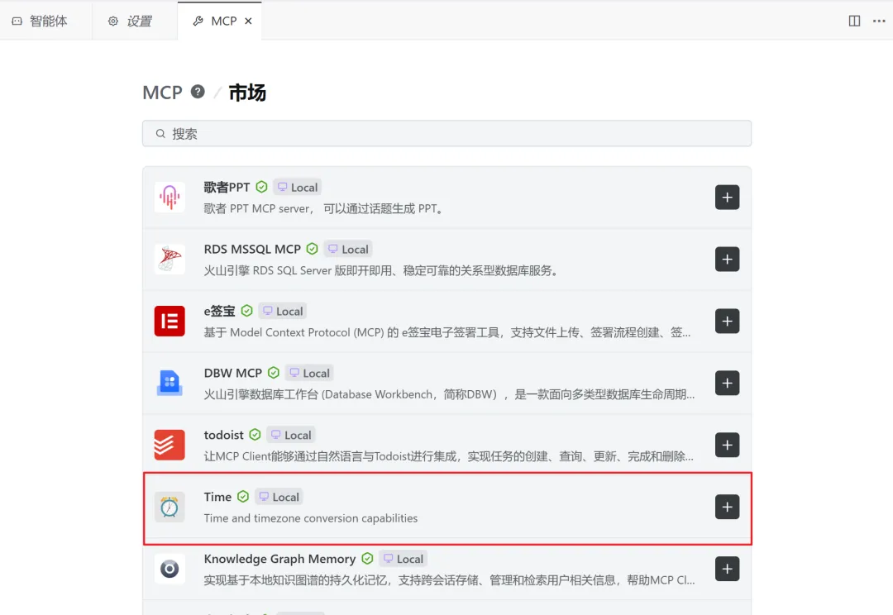Click verified badge next to Knowledge Graph Memory
The width and height of the screenshot is (893, 615).
pos(367,559)
